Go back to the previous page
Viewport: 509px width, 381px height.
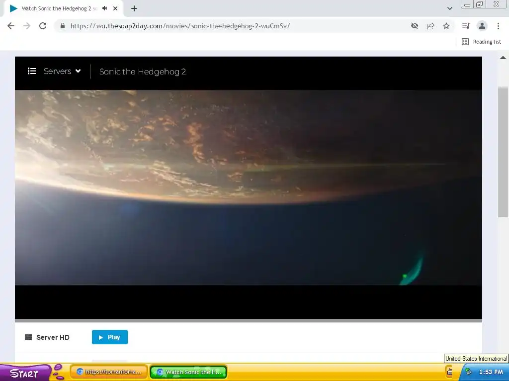coord(11,26)
